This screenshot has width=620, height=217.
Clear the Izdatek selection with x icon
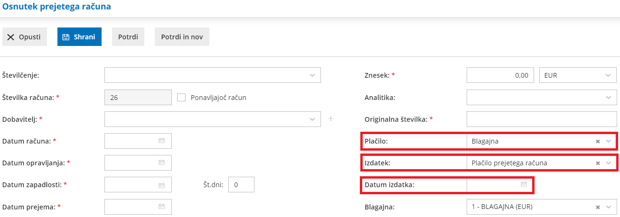(x=598, y=163)
